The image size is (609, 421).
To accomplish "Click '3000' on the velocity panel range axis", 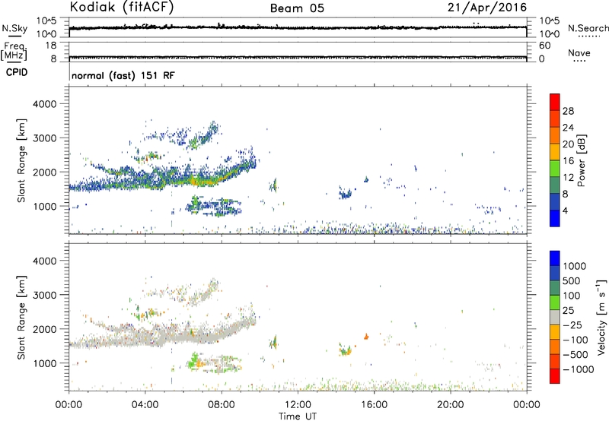I will (44, 296).
